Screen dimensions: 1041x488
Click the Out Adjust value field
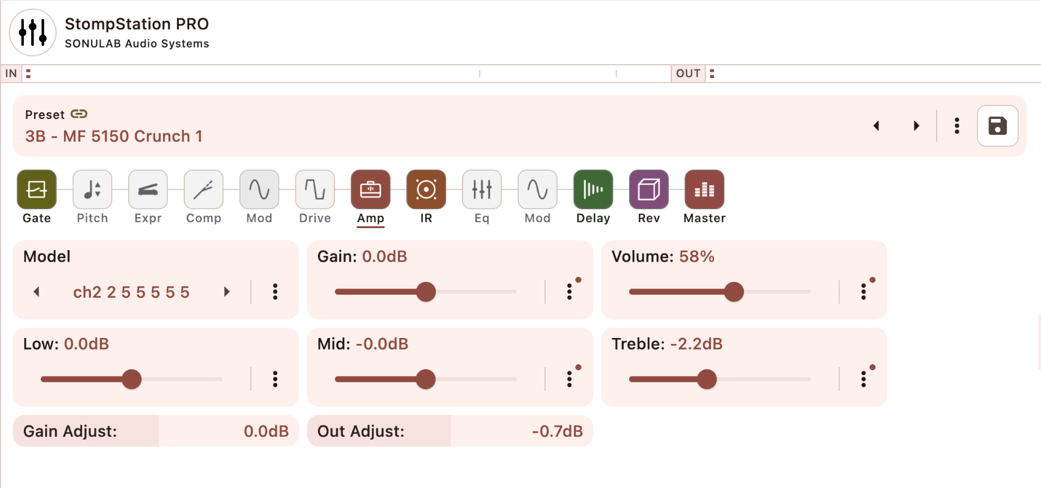(450, 431)
